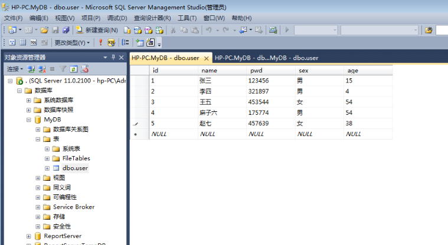
Task: Click the Connect Object Explorer icon
Action: click(31, 69)
